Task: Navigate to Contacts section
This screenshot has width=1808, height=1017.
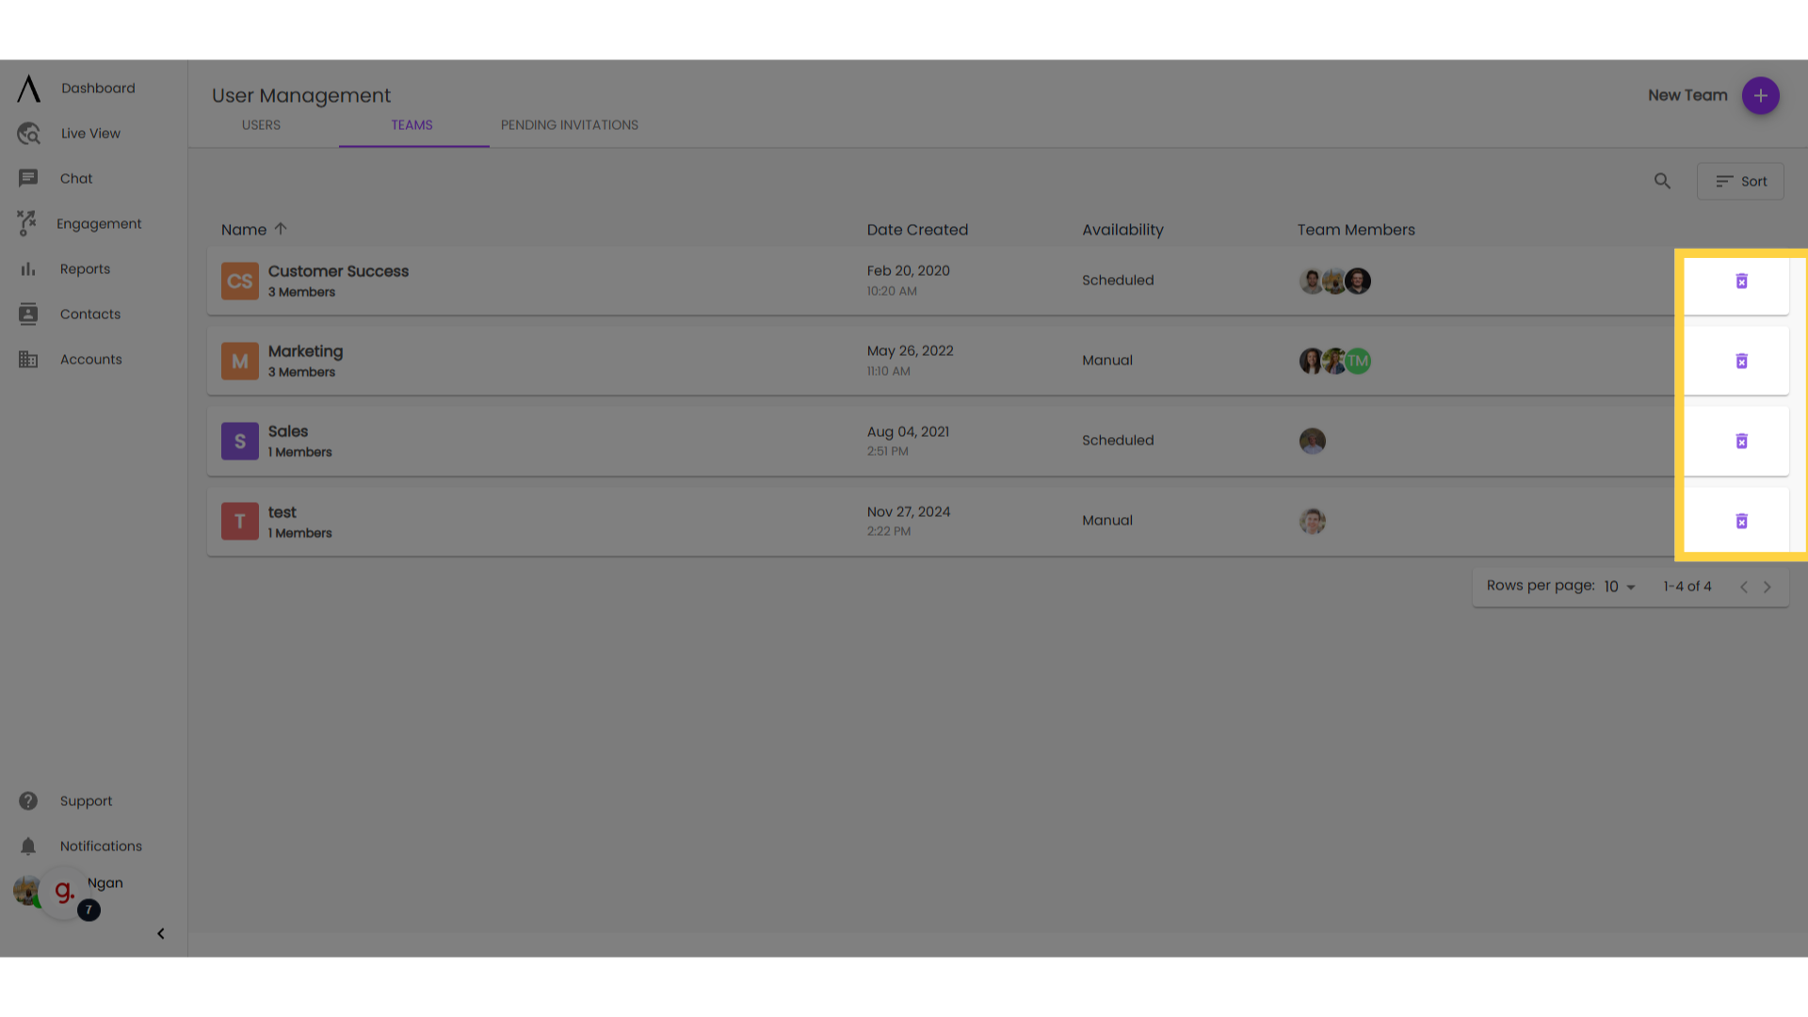Action: 89,313
